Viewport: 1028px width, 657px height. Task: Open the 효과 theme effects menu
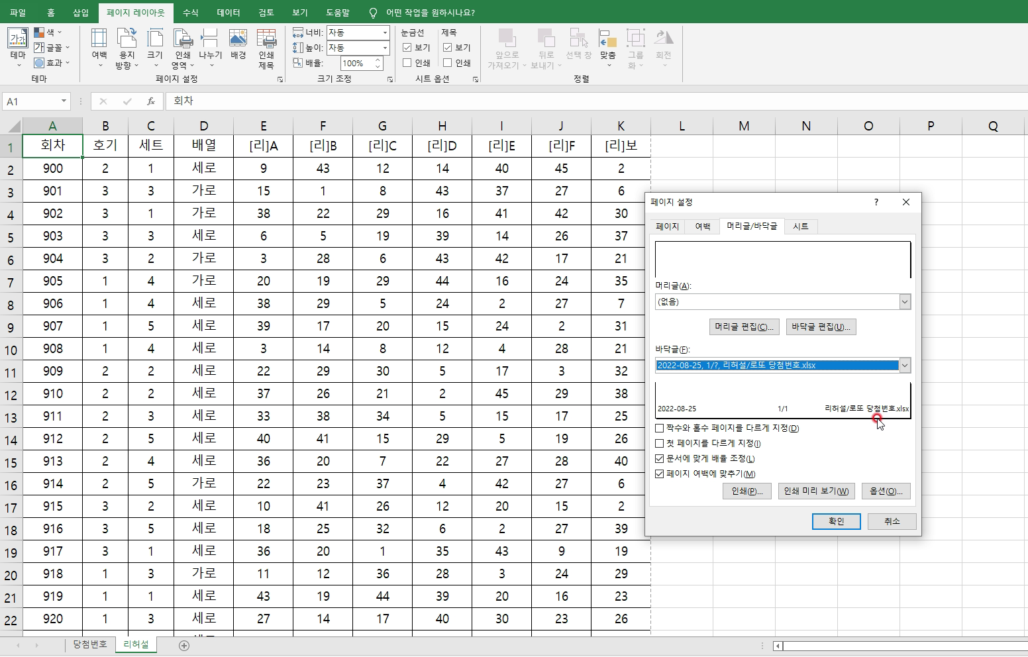(x=52, y=62)
